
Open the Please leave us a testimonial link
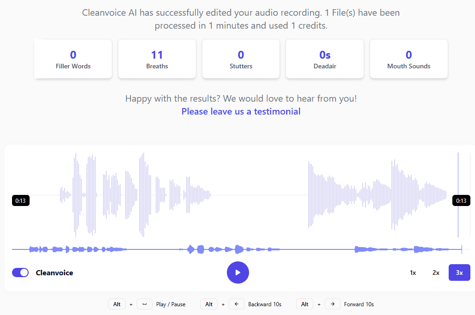pyautogui.click(x=241, y=111)
